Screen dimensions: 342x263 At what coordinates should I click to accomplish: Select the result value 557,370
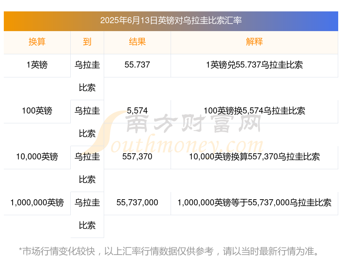coord(137,157)
